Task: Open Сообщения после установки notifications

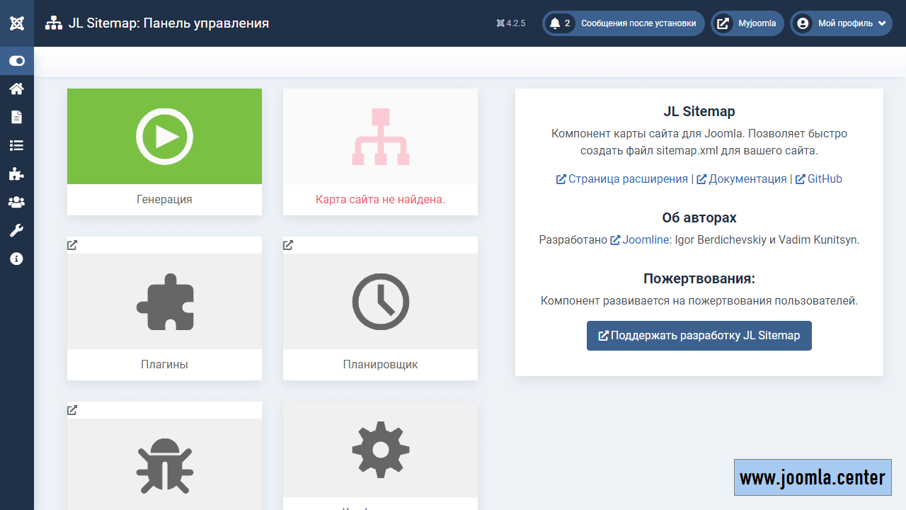Action: (623, 23)
